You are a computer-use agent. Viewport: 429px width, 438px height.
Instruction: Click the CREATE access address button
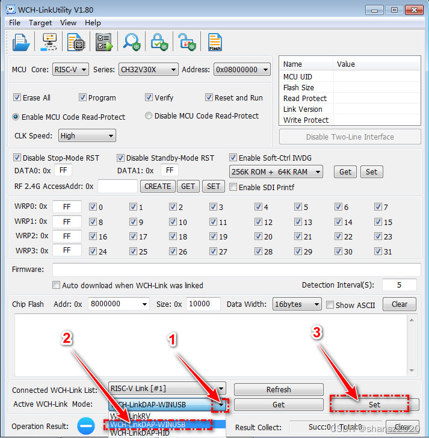(158, 187)
